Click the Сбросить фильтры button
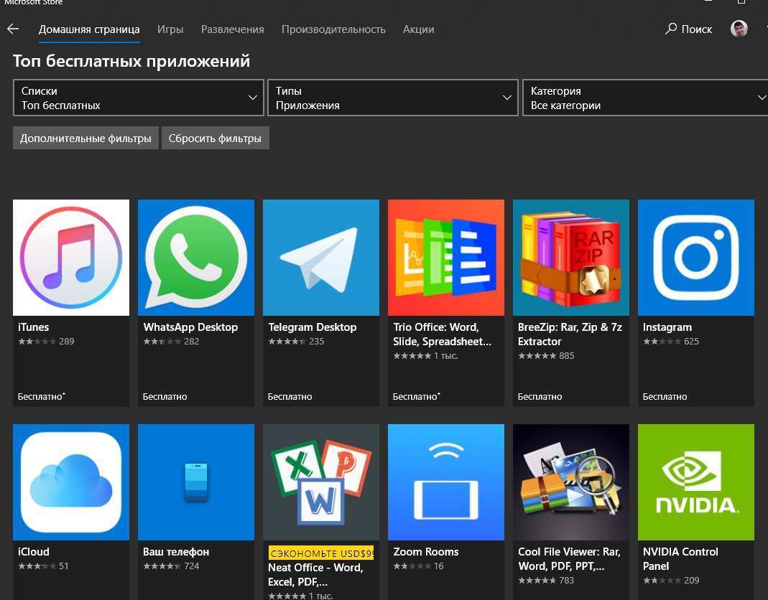Image resolution: width=768 pixels, height=600 pixels. [x=215, y=138]
